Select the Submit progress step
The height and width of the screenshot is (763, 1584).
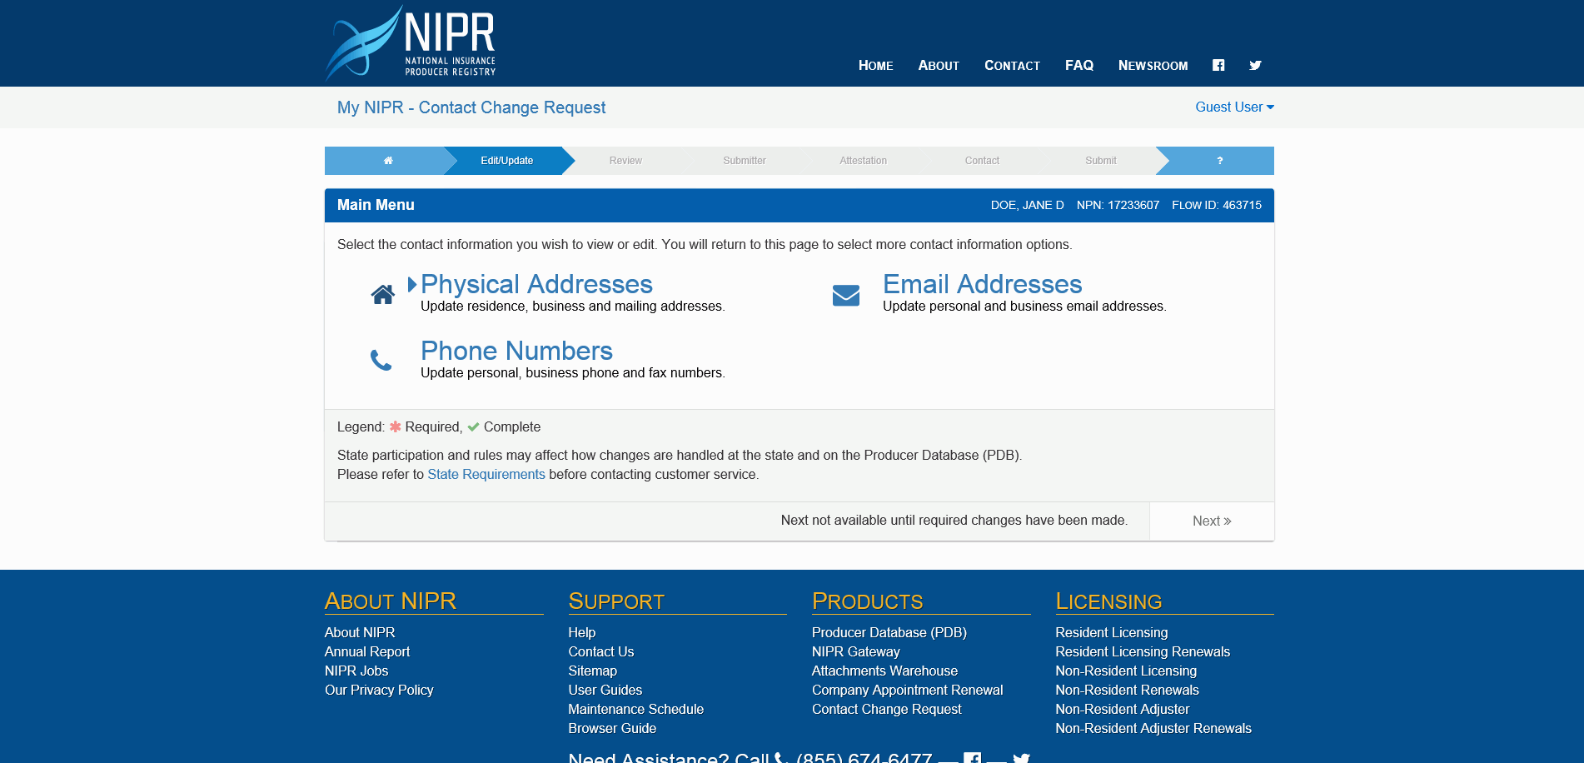coord(1100,161)
